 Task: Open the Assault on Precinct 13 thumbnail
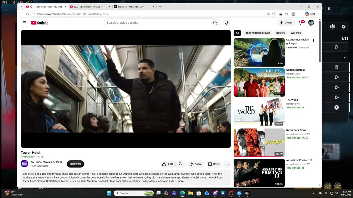[259, 173]
